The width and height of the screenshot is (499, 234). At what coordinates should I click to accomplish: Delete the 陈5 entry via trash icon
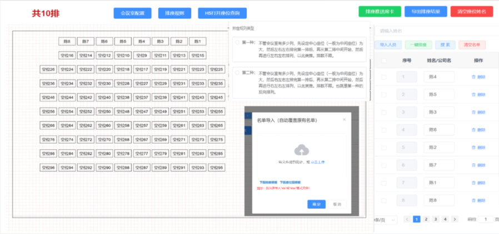pos(473,95)
